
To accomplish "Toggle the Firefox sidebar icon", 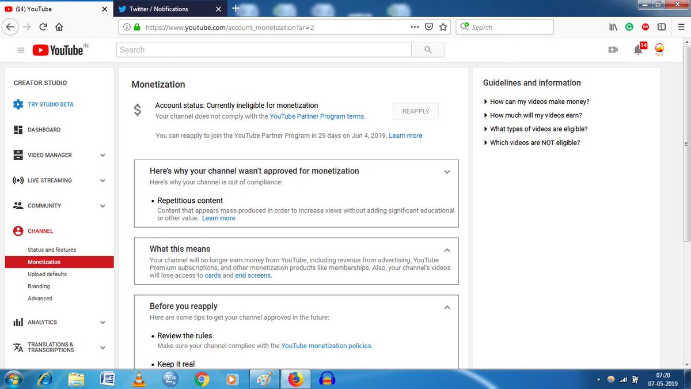I will coord(662,27).
